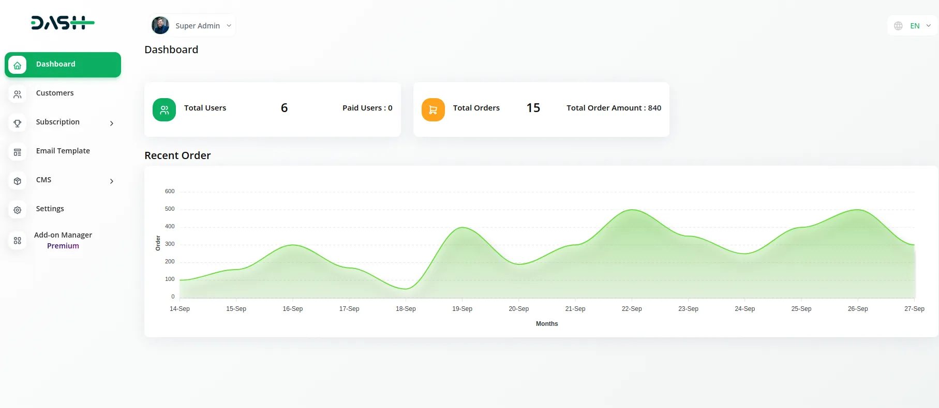This screenshot has height=408, width=939.
Task: Click the Customers people icon
Action: [x=18, y=94]
